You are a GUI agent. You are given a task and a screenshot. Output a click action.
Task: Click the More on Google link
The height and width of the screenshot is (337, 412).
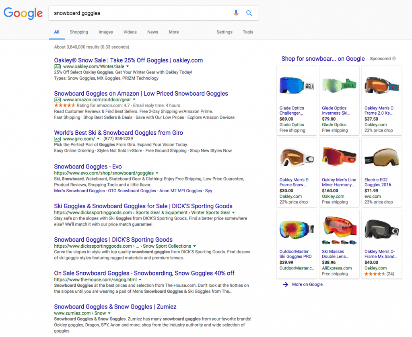click(x=307, y=284)
